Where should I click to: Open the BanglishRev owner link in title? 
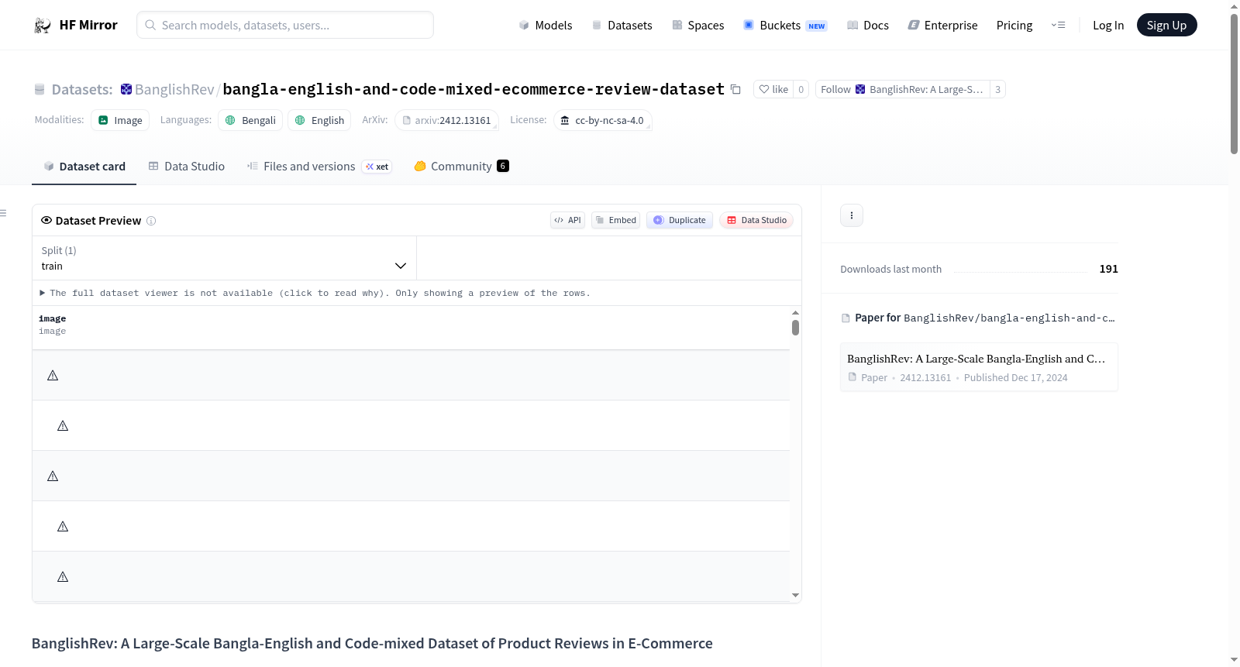coord(174,90)
